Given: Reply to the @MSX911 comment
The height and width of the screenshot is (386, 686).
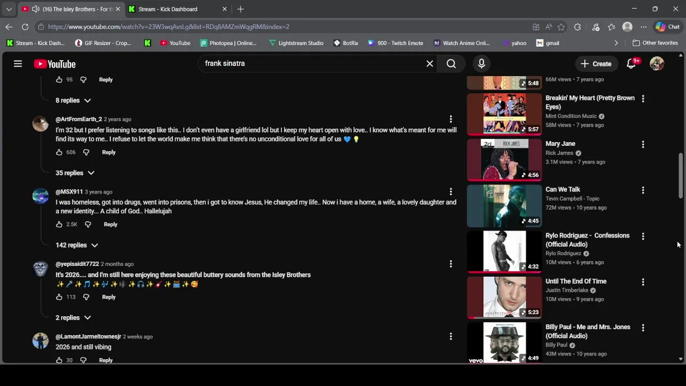Looking at the screenshot, I should [110, 225].
